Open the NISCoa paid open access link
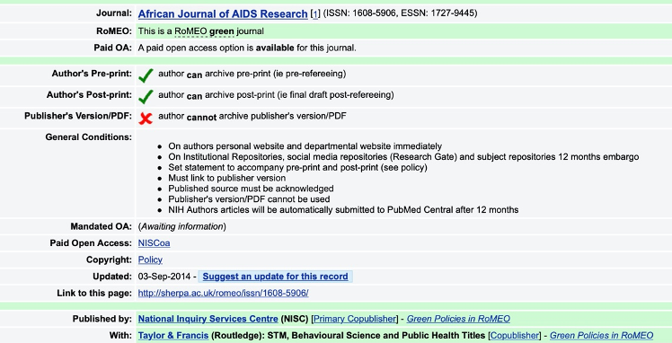Image resolution: width=672 pixels, height=343 pixels. 154,243
